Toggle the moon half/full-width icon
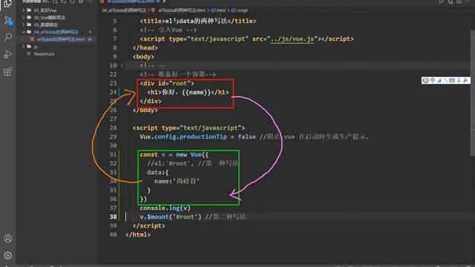 pyautogui.click(x=439, y=80)
